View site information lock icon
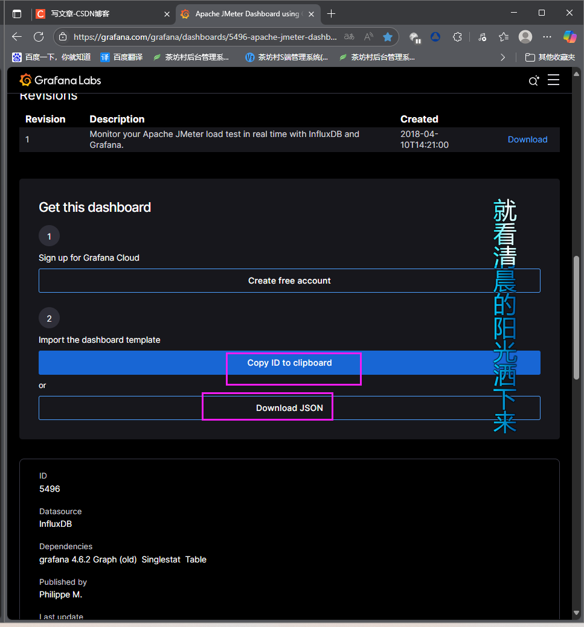 (x=63, y=37)
